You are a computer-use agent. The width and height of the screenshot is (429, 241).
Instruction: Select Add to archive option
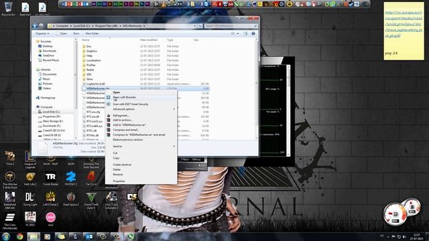pyautogui.click(x=141, y=120)
